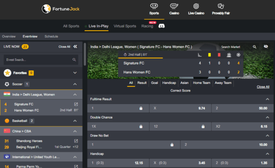275x168 pixels.
Task: Click the corner kicks column icon
Action: [x=200, y=55]
